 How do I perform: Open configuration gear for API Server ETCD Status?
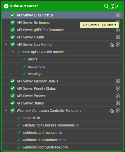coord(118,15)
